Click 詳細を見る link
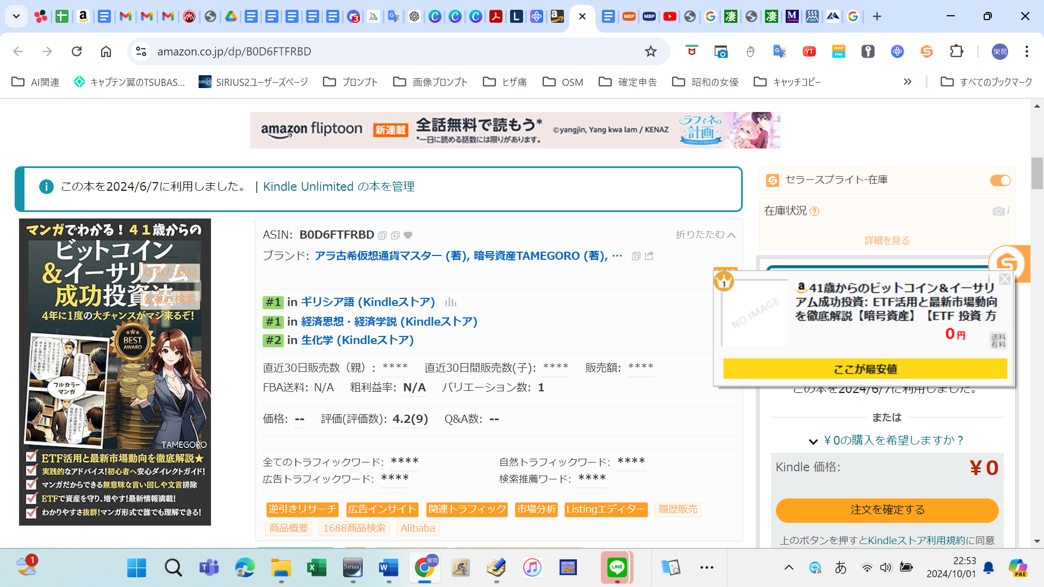Viewport: 1044px width, 587px height. pyautogui.click(x=887, y=240)
